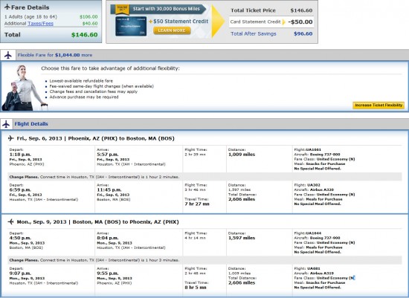Click the credit card image thumbnail
Screen dimensions: 409x298
131,26
